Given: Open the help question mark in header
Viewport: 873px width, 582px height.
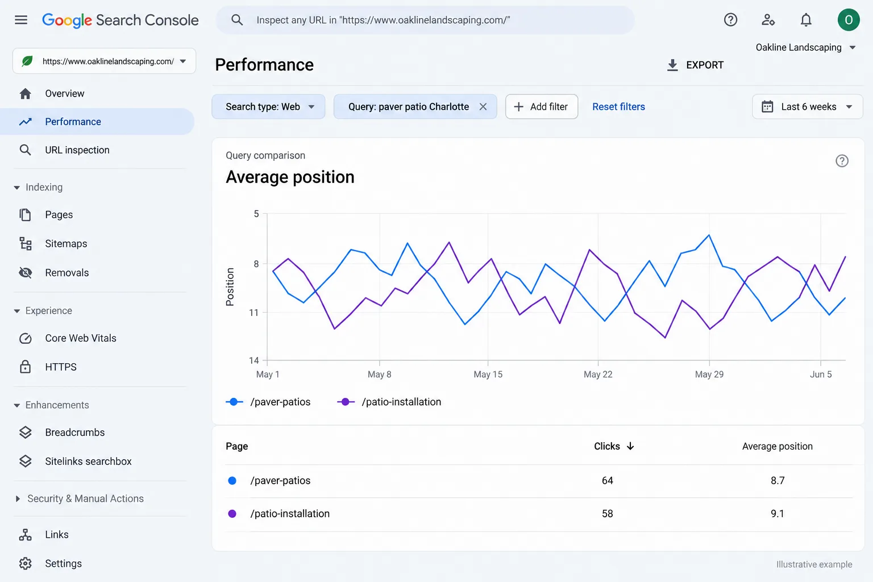Looking at the screenshot, I should 730,20.
